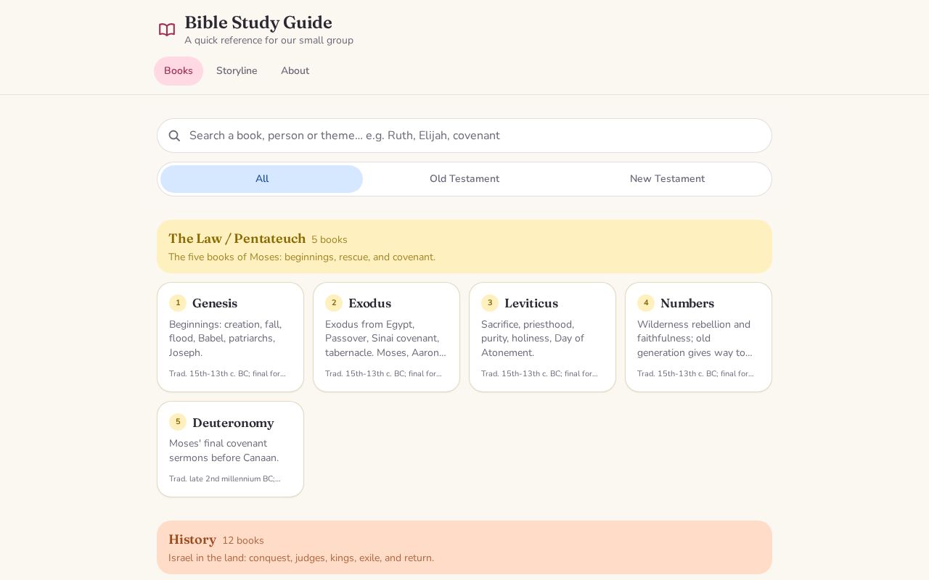
Task: Filter by New Testament
Action: tap(667, 179)
